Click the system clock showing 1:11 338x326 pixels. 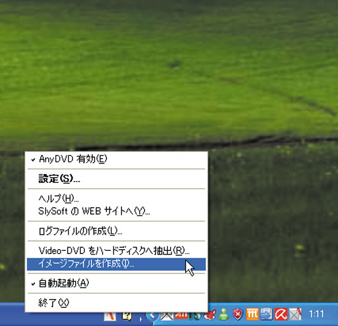[x=316, y=314]
